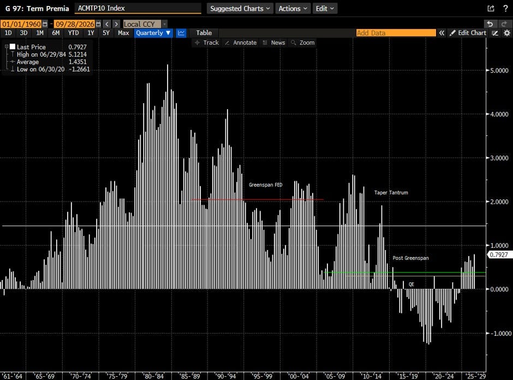Click the Add Data input field
Image resolution: width=513 pixels, height=380 pixels.
[396, 33]
